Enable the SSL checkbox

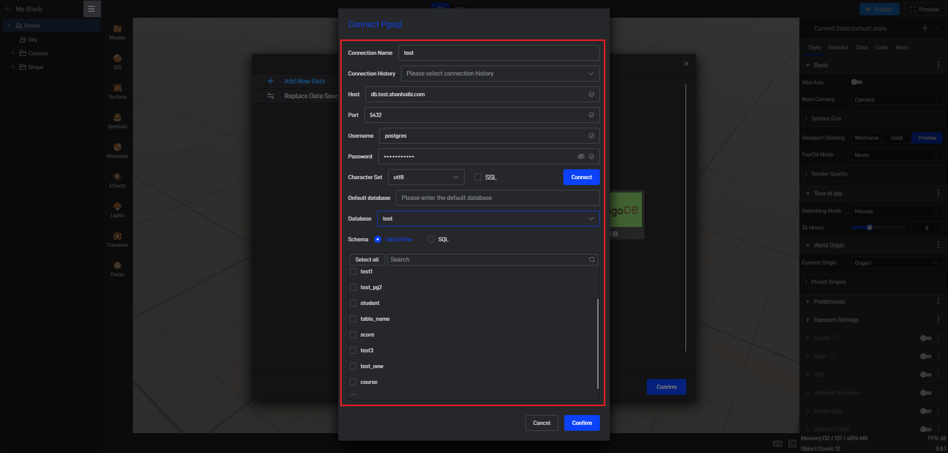[478, 177]
